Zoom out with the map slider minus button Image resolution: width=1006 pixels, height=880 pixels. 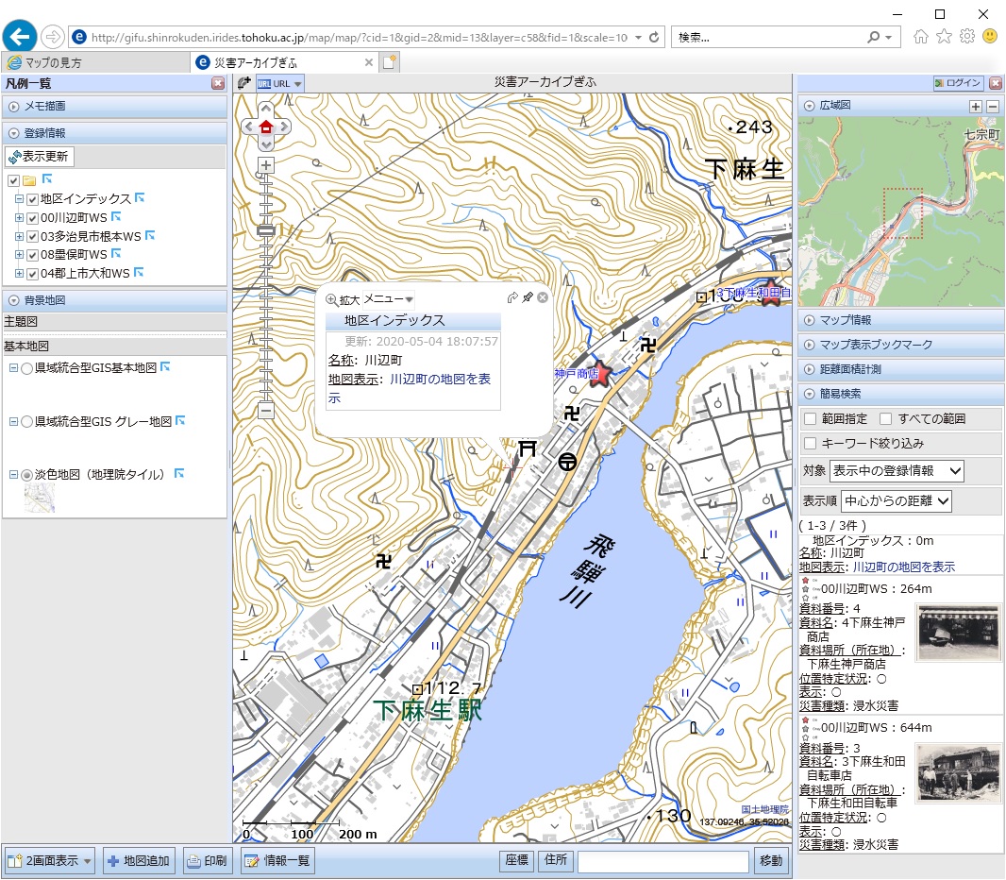[266, 411]
